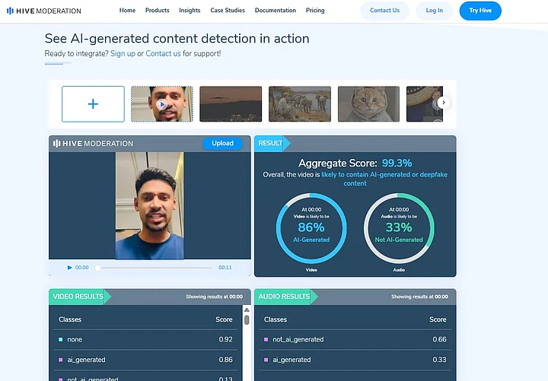Click the 33% Not AI-Generated audio gauge
This screenshot has width=548, height=381.
399,226
